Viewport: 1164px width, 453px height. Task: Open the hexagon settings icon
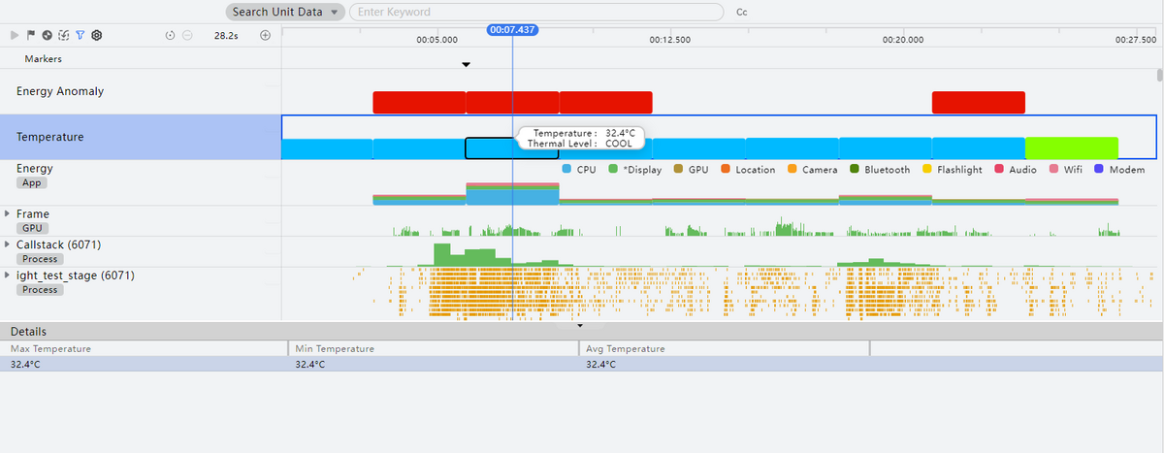(x=97, y=35)
